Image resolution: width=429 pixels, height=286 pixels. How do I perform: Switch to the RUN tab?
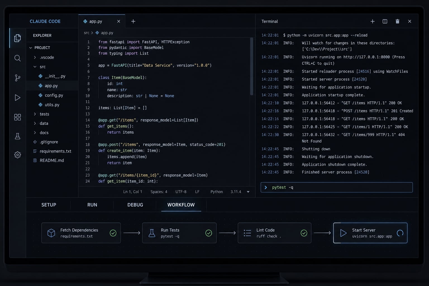(92, 205)
